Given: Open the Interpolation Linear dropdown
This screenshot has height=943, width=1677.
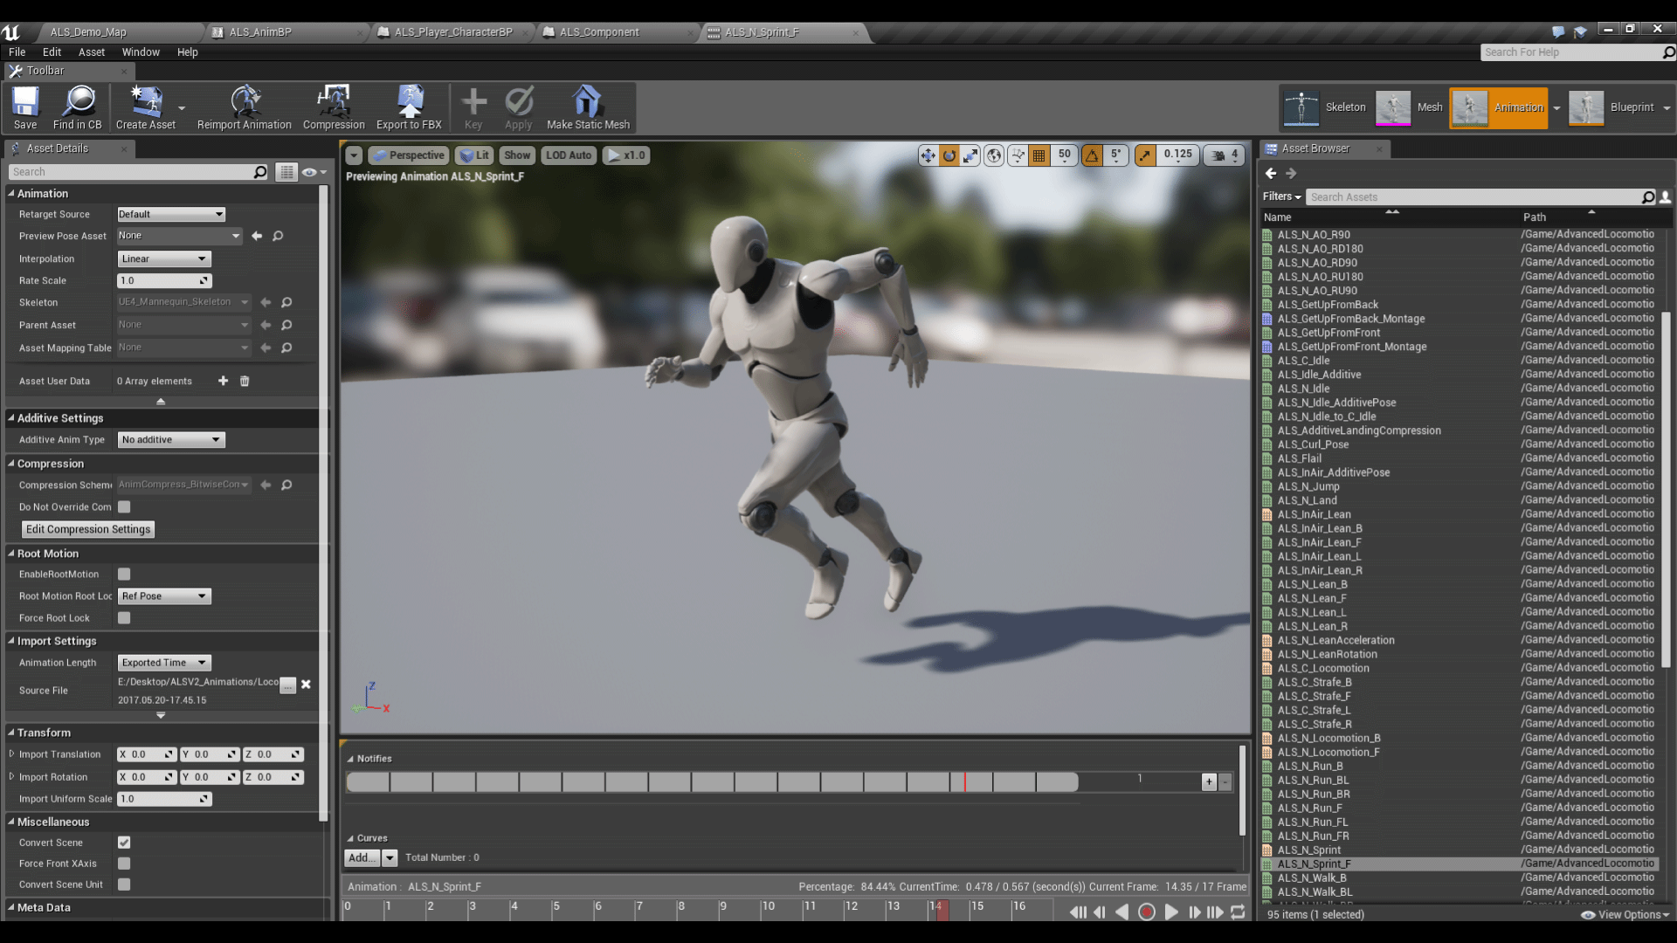Looking at the screenshot, I should (x=164, y=259).
